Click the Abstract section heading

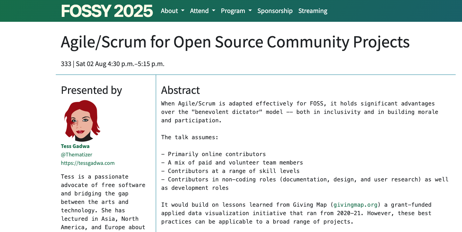coord(180,90)
